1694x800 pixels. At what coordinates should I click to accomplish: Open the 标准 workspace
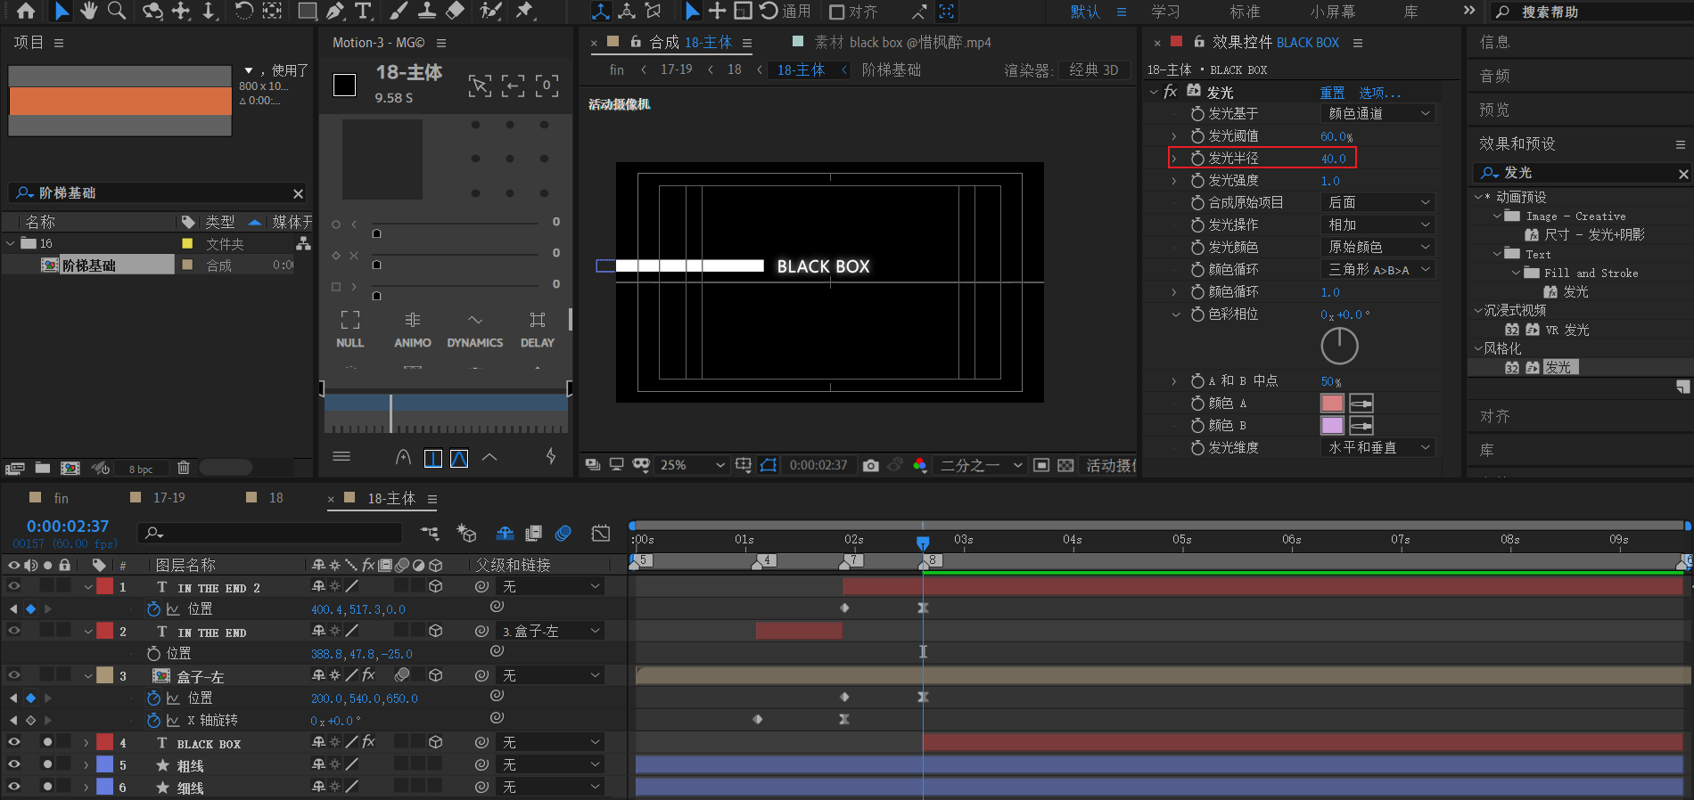click(1245, 12)
